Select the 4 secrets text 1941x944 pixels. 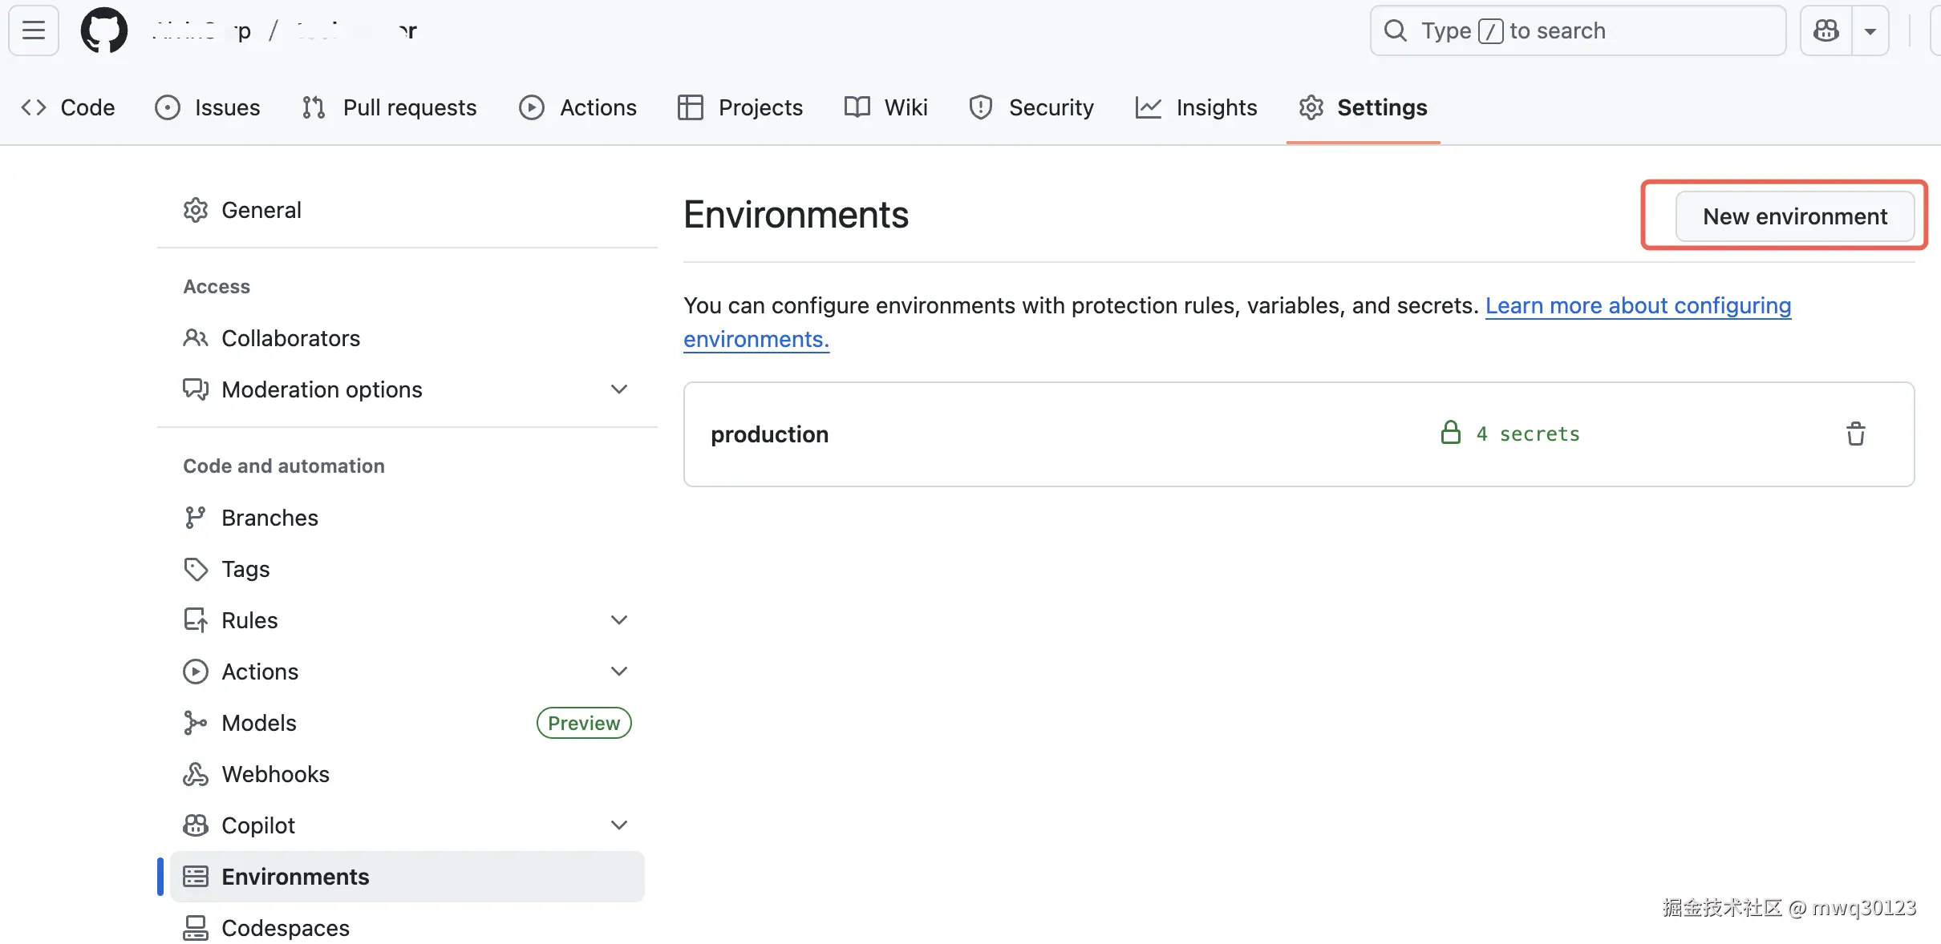tap(1528, 434)
